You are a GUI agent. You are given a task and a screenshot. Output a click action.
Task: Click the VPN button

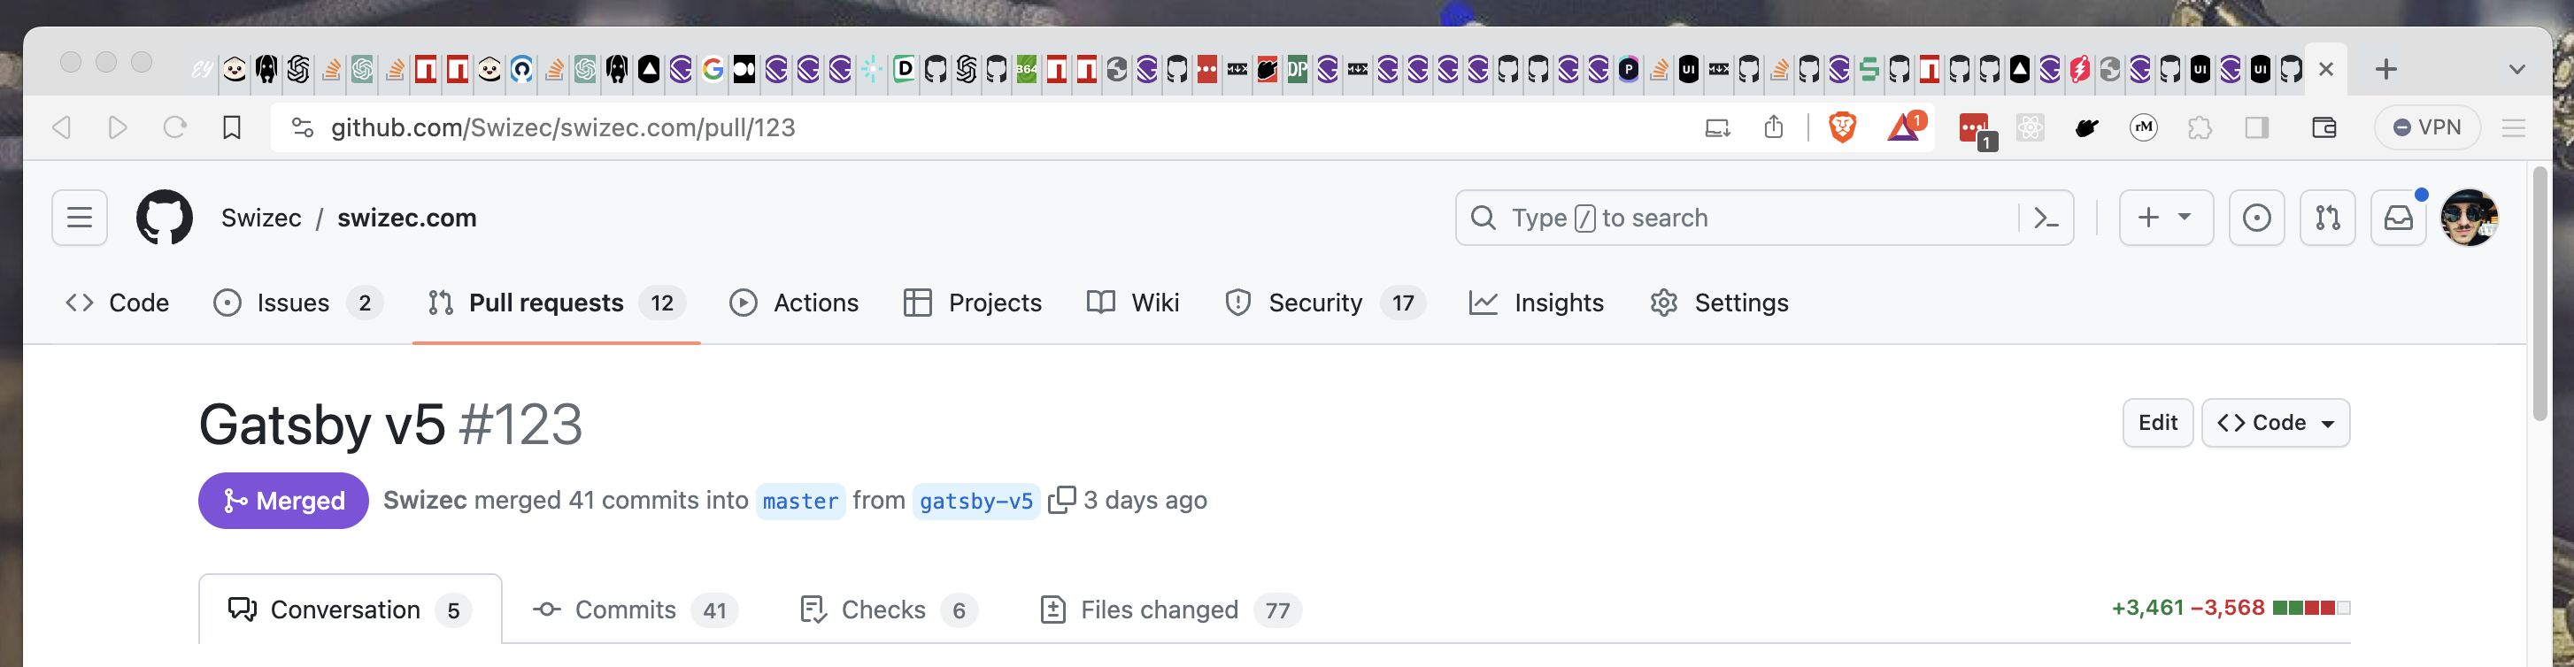2427,127
